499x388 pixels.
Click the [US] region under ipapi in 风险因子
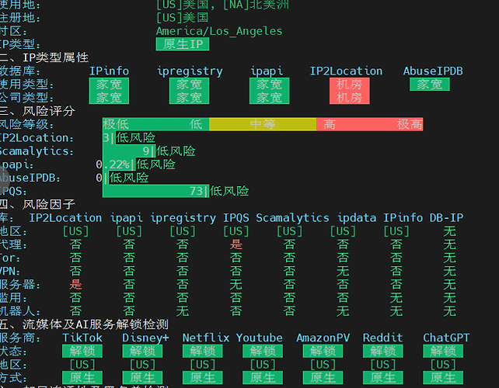coord(129,231)
